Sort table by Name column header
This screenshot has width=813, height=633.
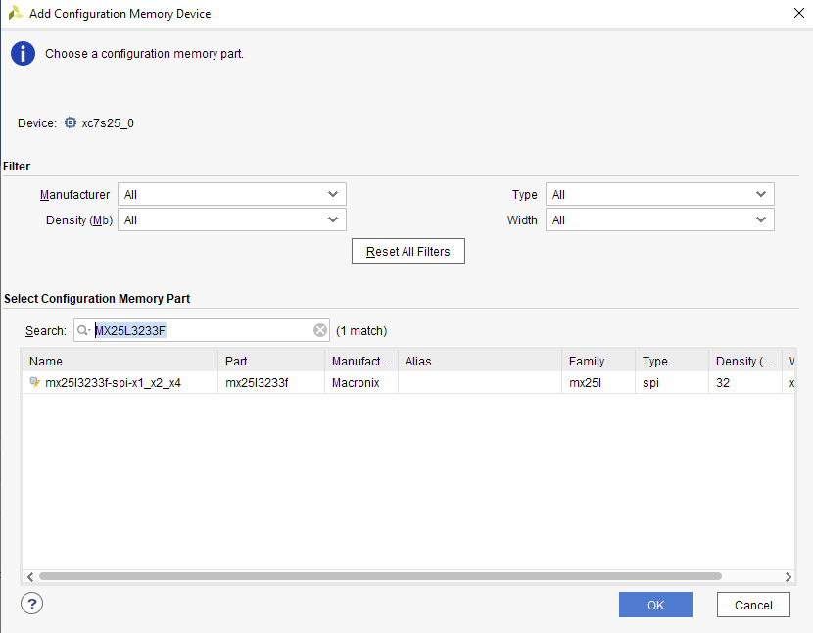click(120, 362)
